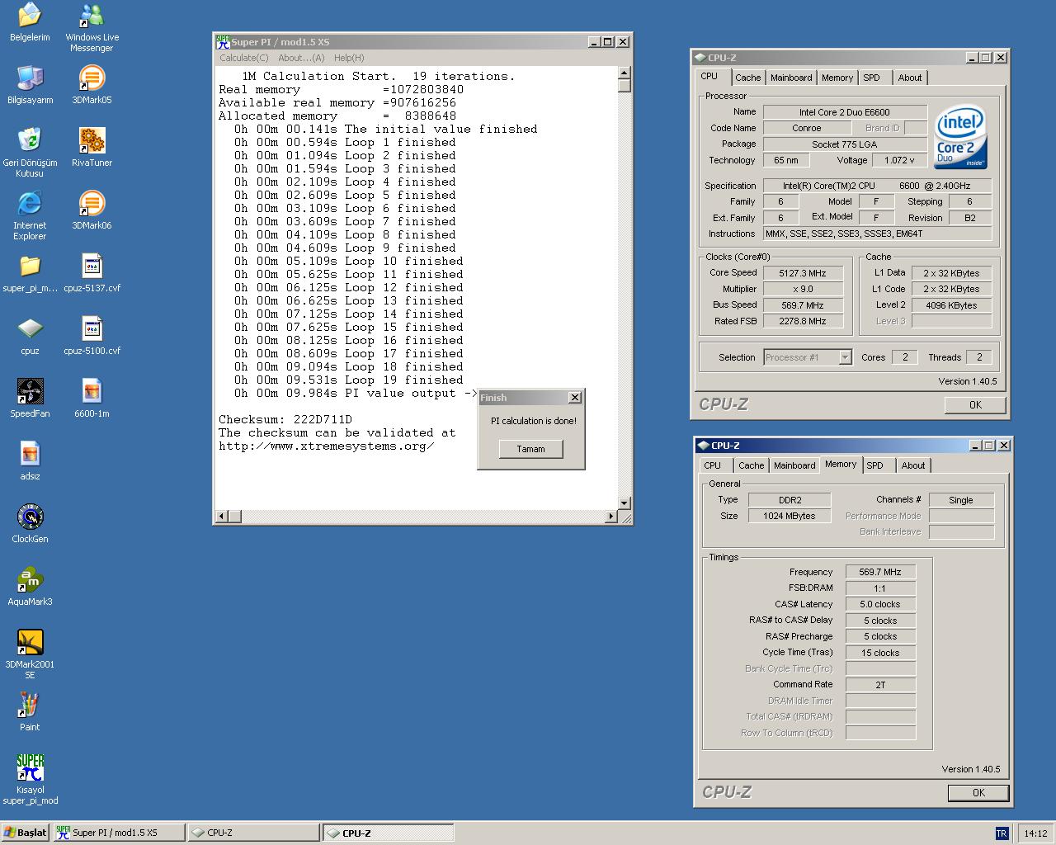Switch to About tab in lower CPU-Z
This screenshot has width=1056, height=845.
tap(913, 465)
